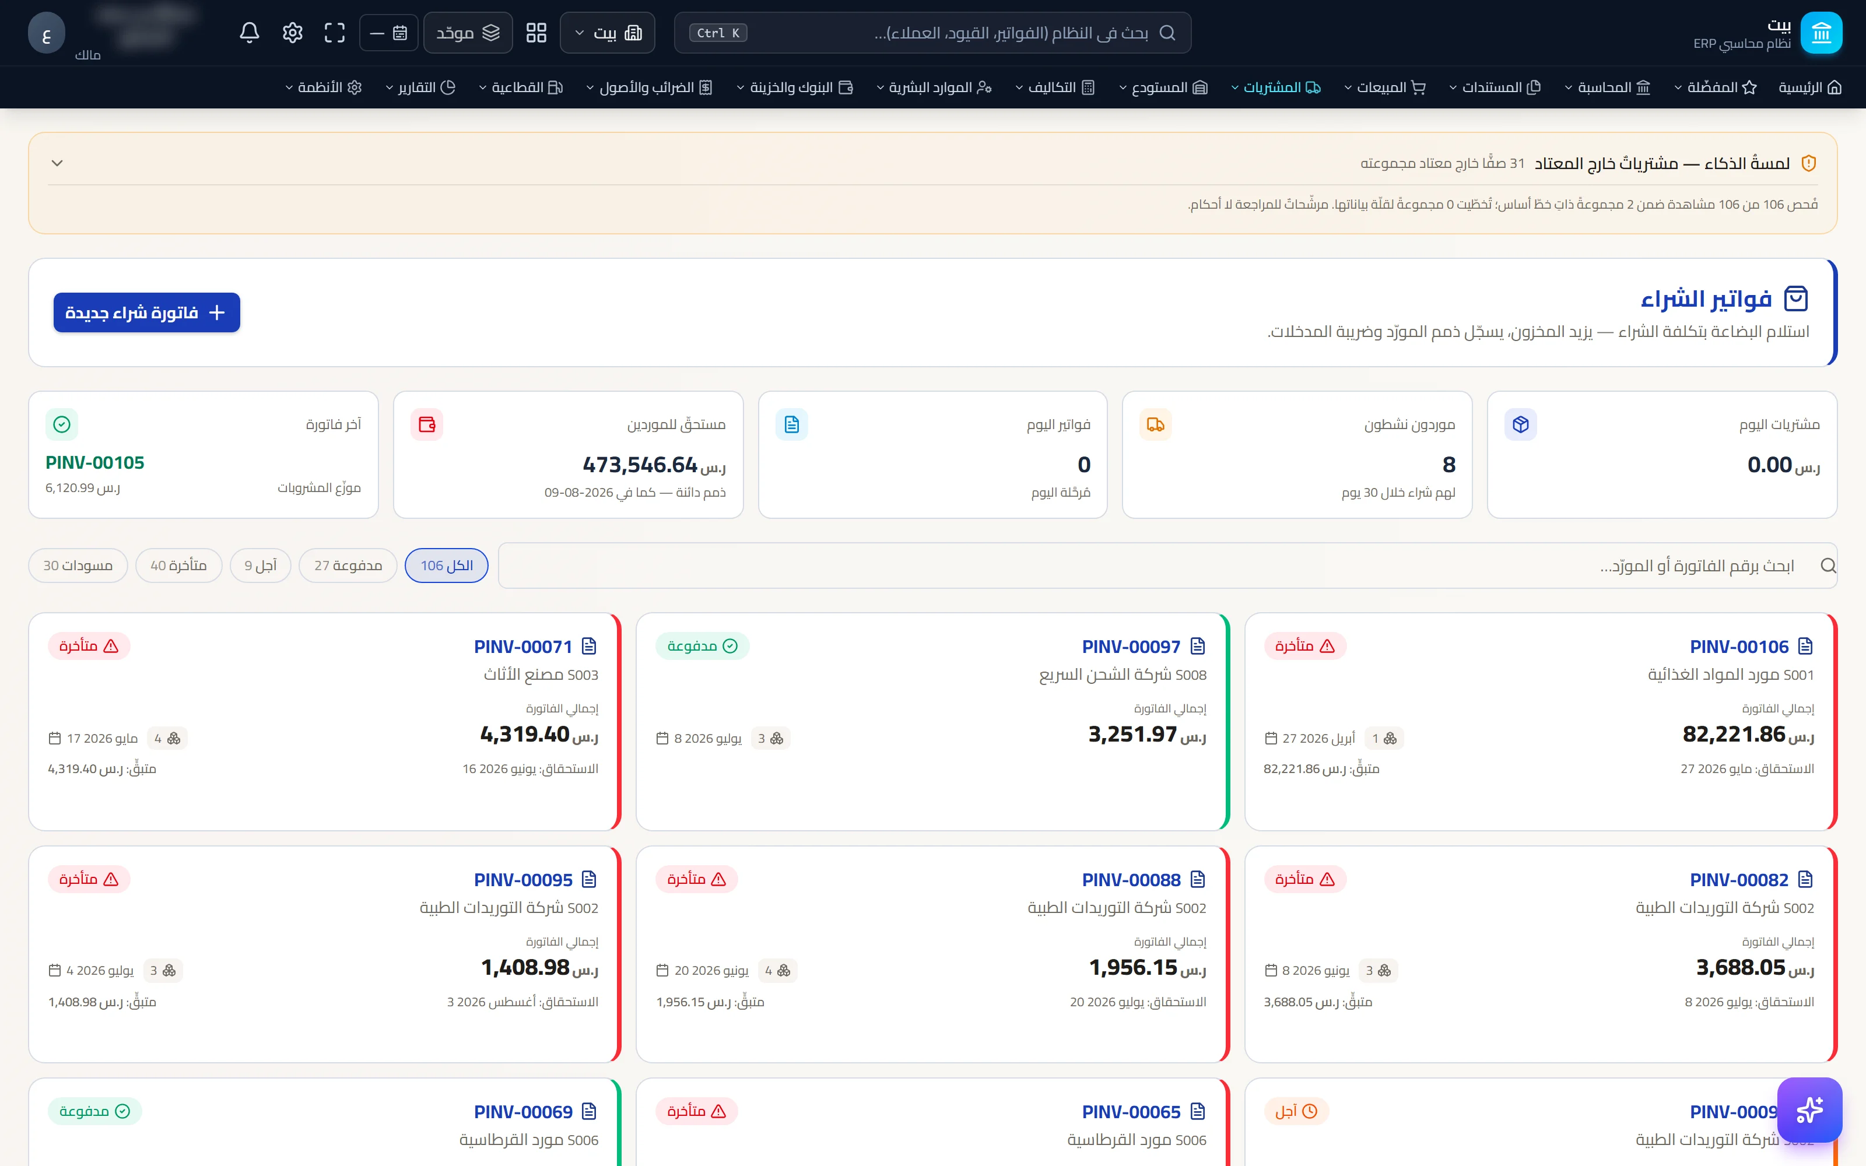
Task: Expand the المحاسبة menu
Action: tap(1607, 87)
